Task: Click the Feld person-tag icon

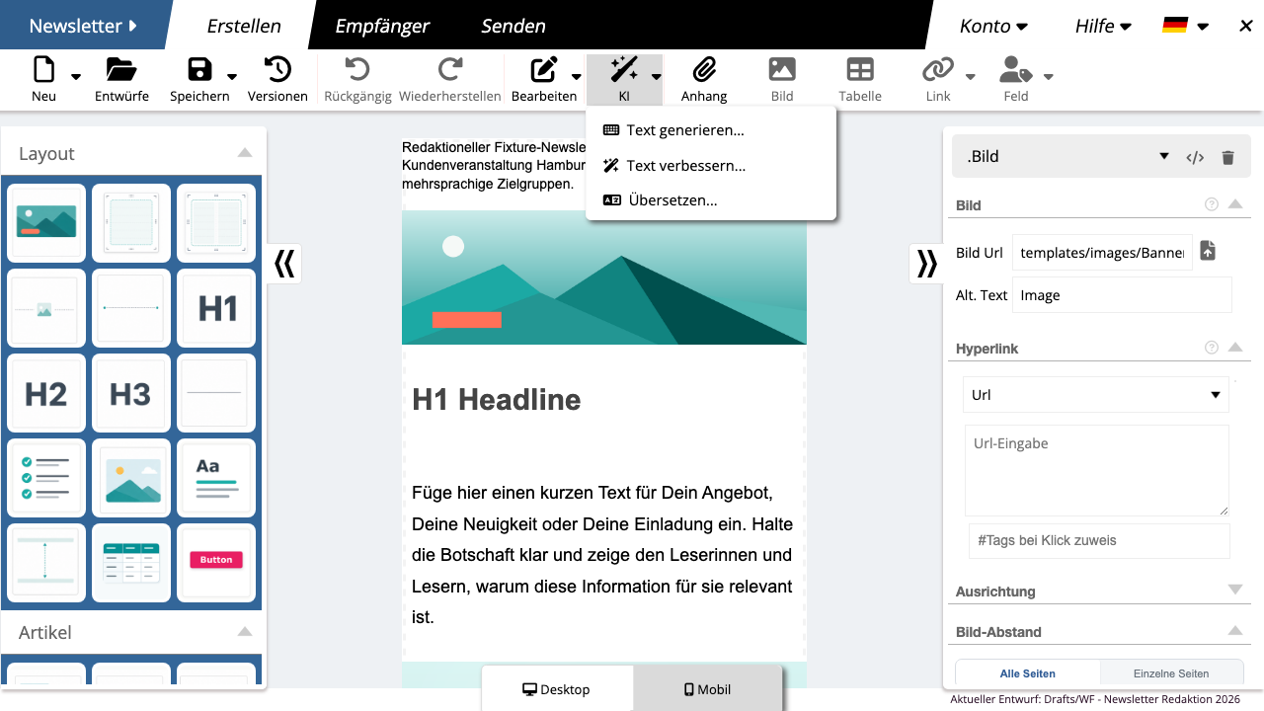Action: click(x=1016, y=69)
